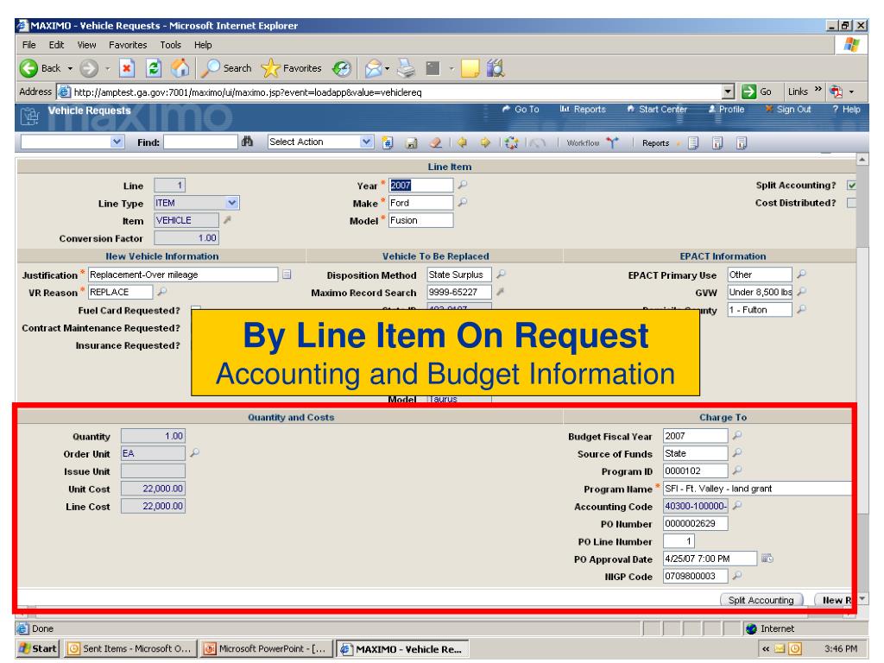Click the Workflow routing icon

pyautogui.click(x=613, y=142)
